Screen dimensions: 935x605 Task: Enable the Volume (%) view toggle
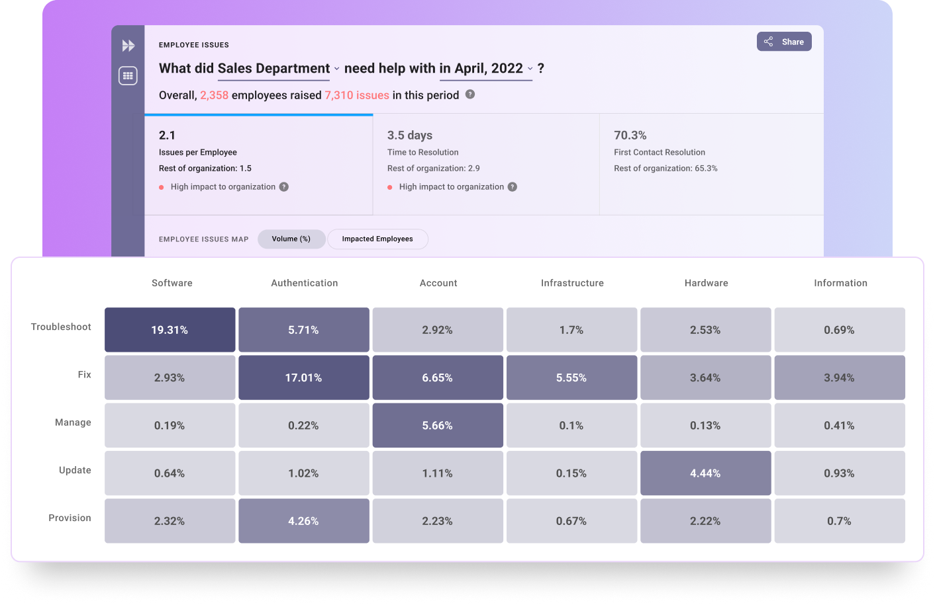click(291, 239)
